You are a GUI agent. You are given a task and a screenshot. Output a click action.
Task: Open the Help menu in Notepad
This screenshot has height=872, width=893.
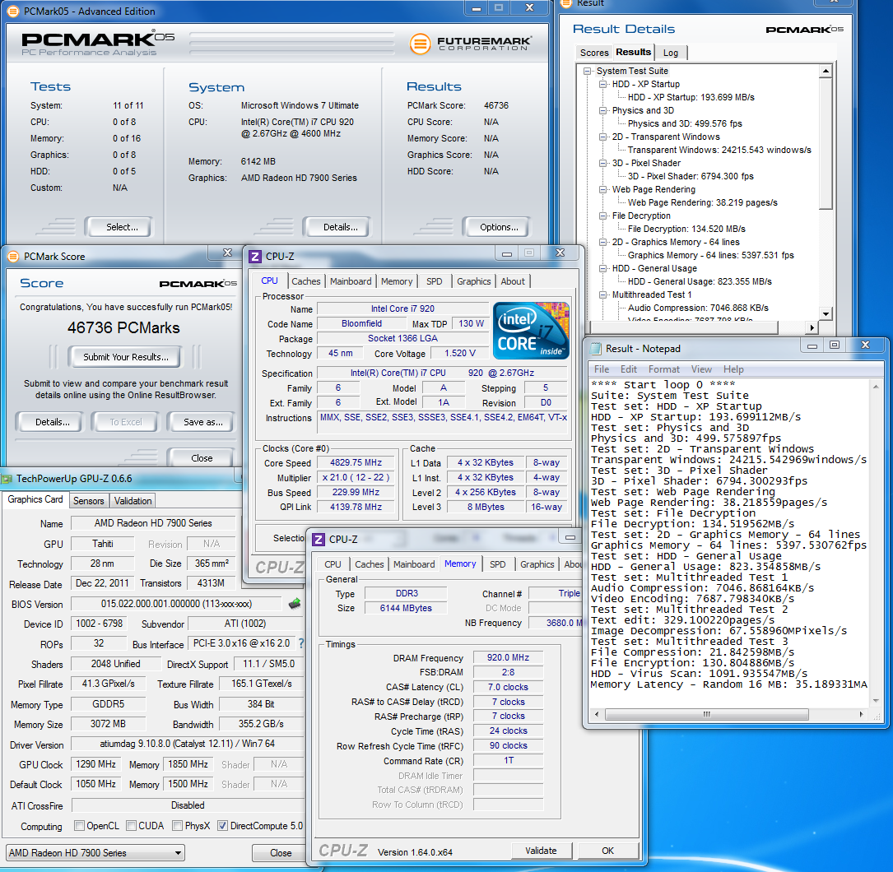tap(733, 369)
